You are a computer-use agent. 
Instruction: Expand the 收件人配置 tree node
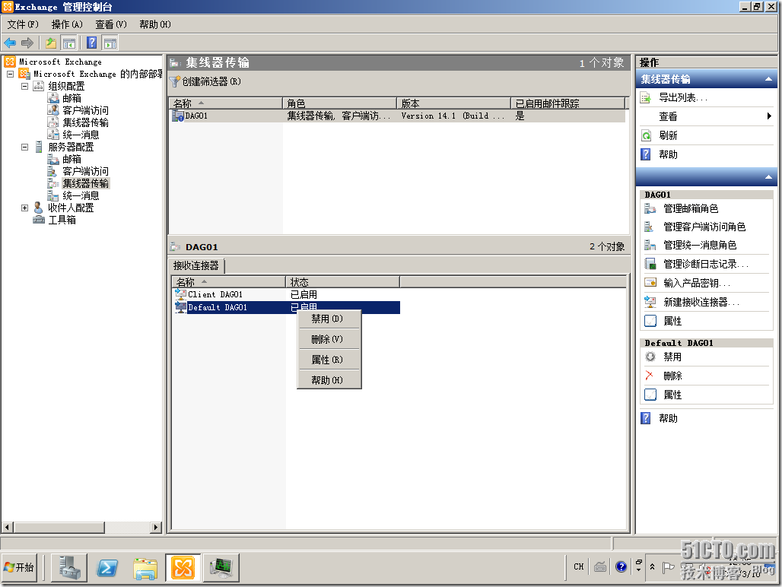(x=24, y=208)
